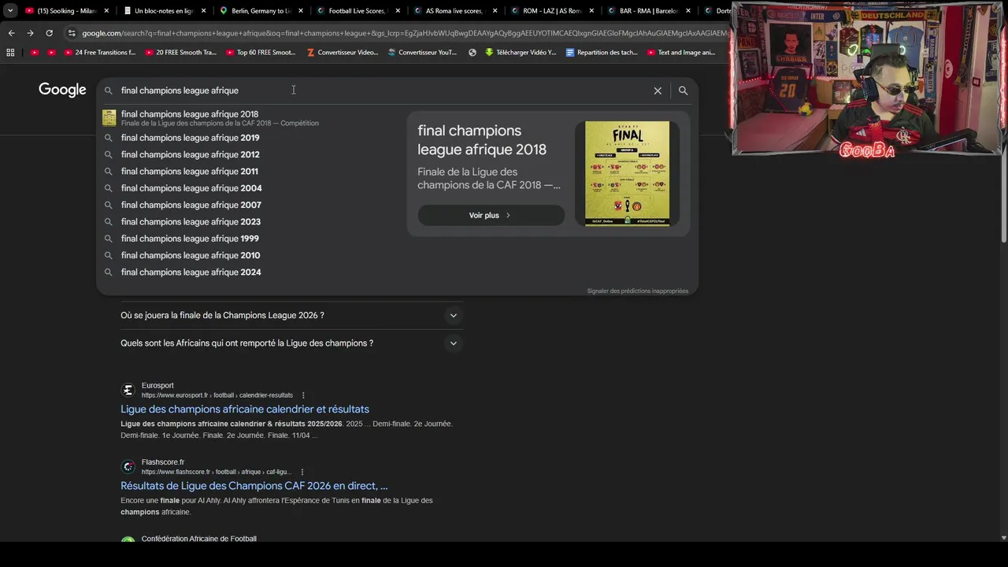Open the Convertisseur Vidéo bookmark
Image resolution: width=1008 pixels, height=567 pixels.
click(x=343, y=53)
